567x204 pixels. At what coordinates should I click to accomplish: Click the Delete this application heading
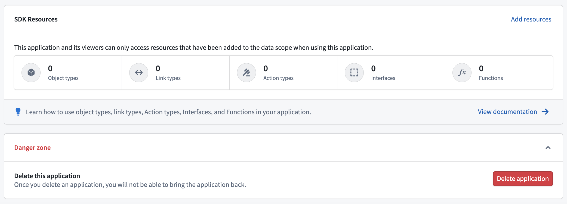[x=47, y=176]
